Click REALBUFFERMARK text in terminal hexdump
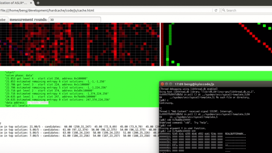The height and width of the screenshot is (153, 272). click(235, 134)
